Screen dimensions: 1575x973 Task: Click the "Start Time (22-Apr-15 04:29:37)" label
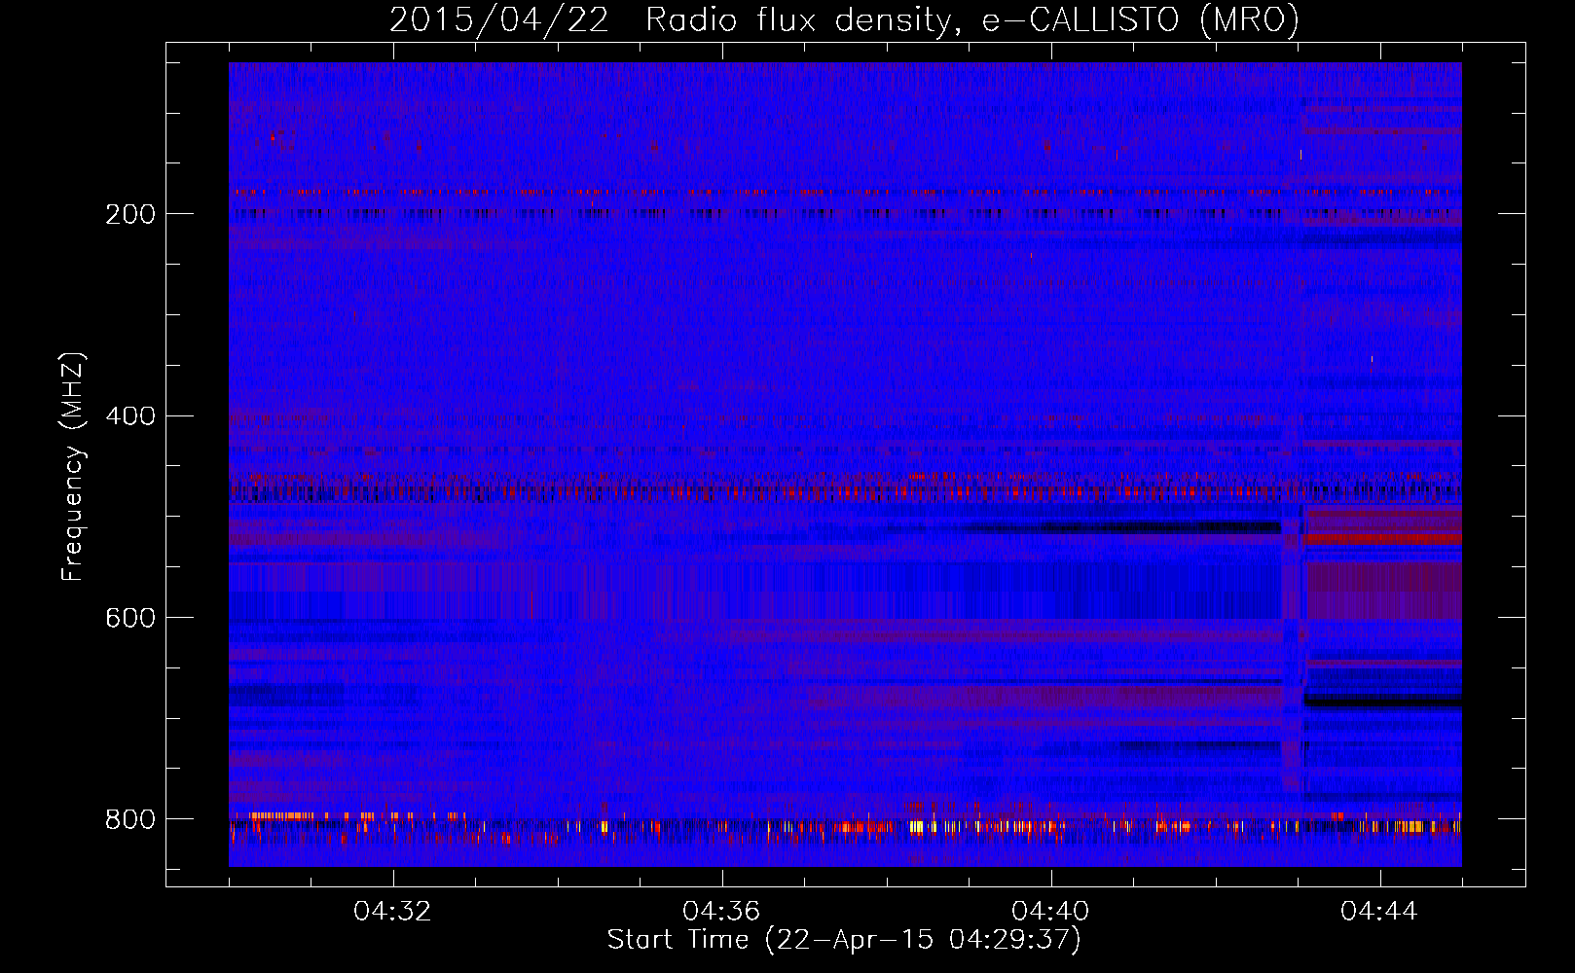coord(844,940)
